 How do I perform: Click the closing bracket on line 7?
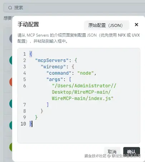[x=48, y=105]
